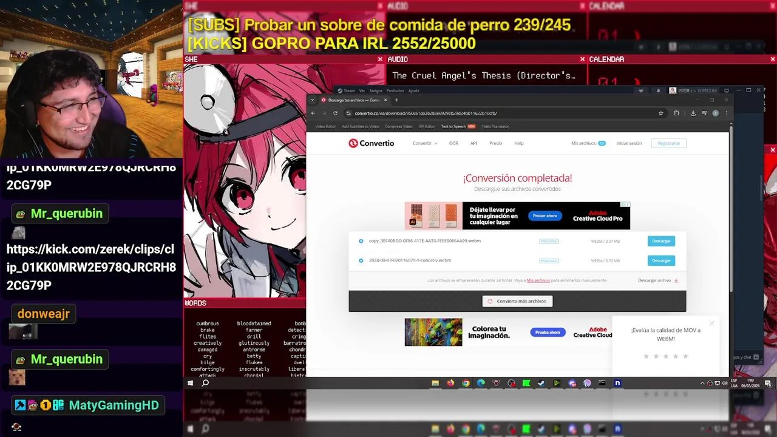The width and height of the screenshot is (777, 437).
Task: Open Chrome from taskbar
Action: tap(466, 383)
